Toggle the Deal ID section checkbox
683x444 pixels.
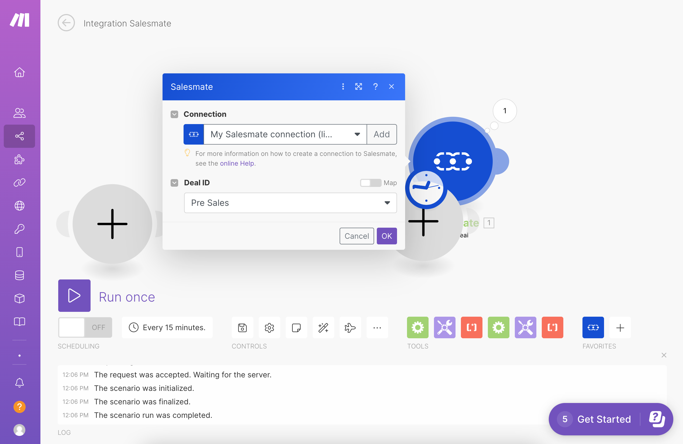pyautogui.click(x=174, y=183)
